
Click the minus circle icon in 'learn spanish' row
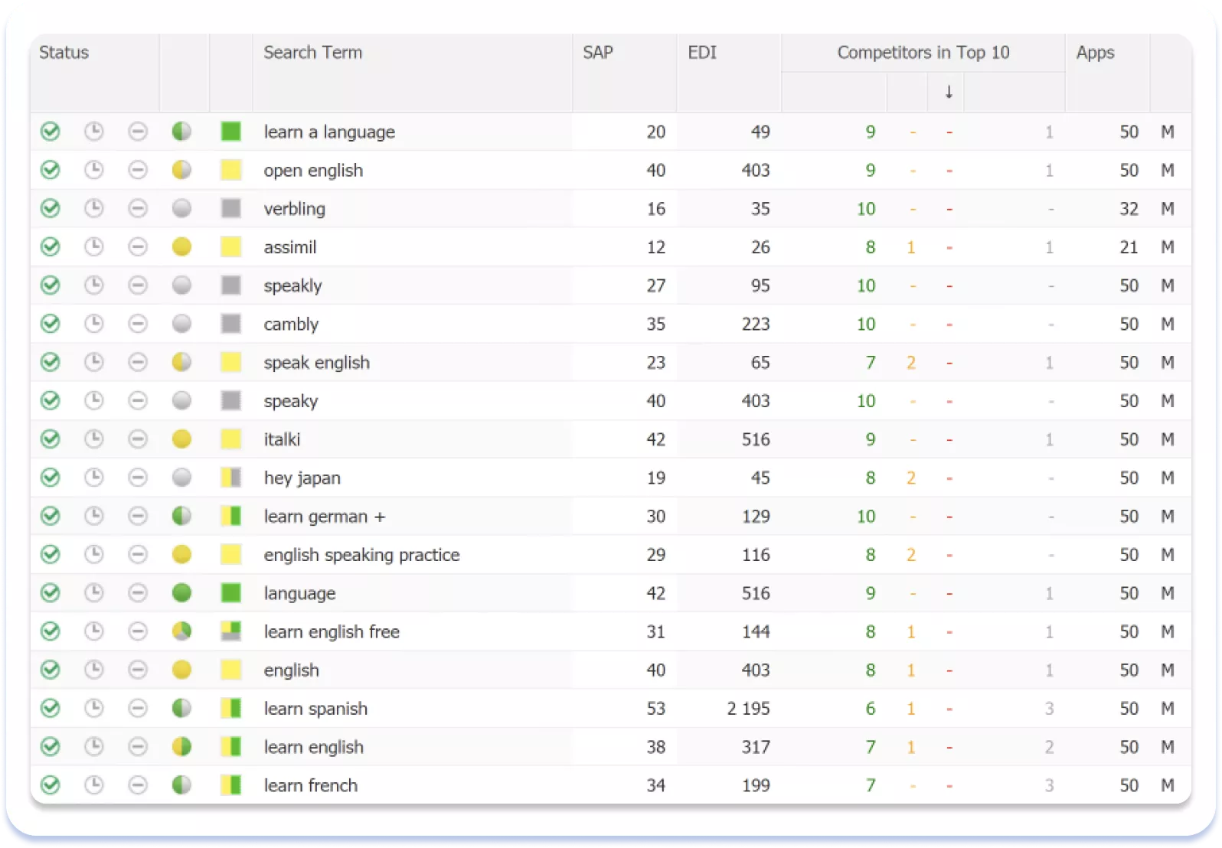pos(138,709)
